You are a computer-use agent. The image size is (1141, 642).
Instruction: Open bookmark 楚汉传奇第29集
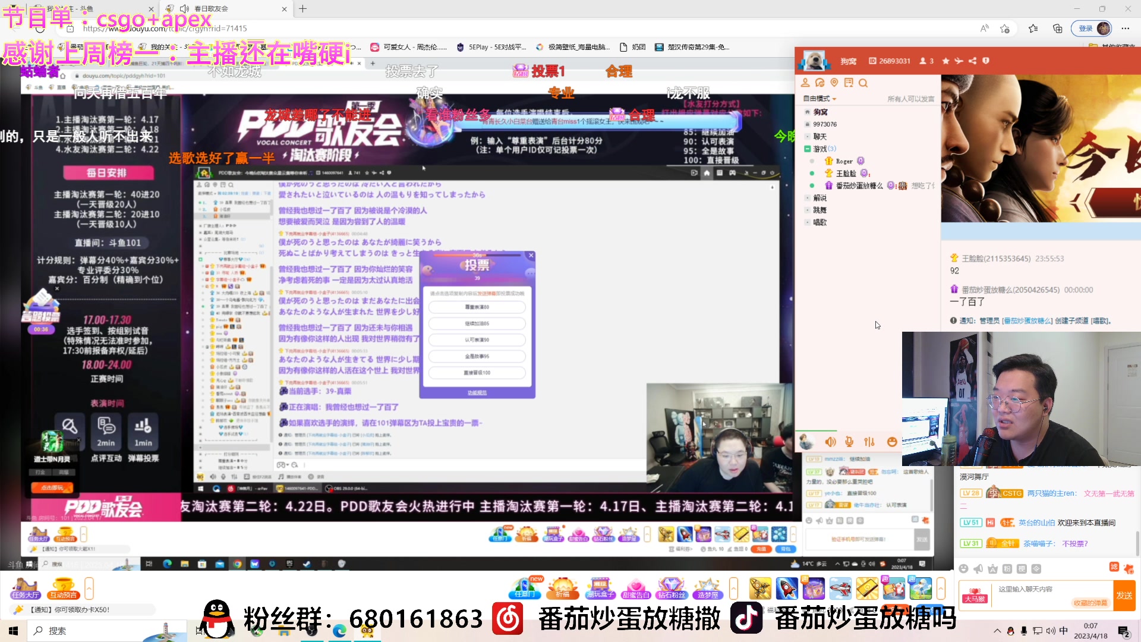pyautogui.click(x=692, y=47)
